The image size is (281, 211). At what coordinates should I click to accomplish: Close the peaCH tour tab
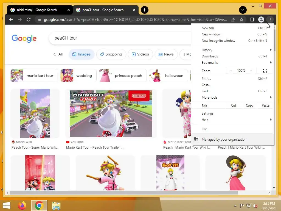(x=134, y=10)
